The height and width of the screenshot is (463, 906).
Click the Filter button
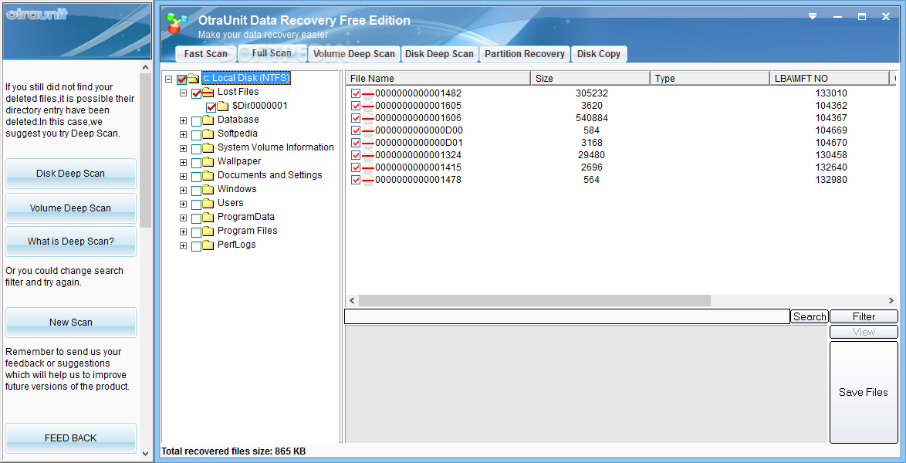pos(864,316)
